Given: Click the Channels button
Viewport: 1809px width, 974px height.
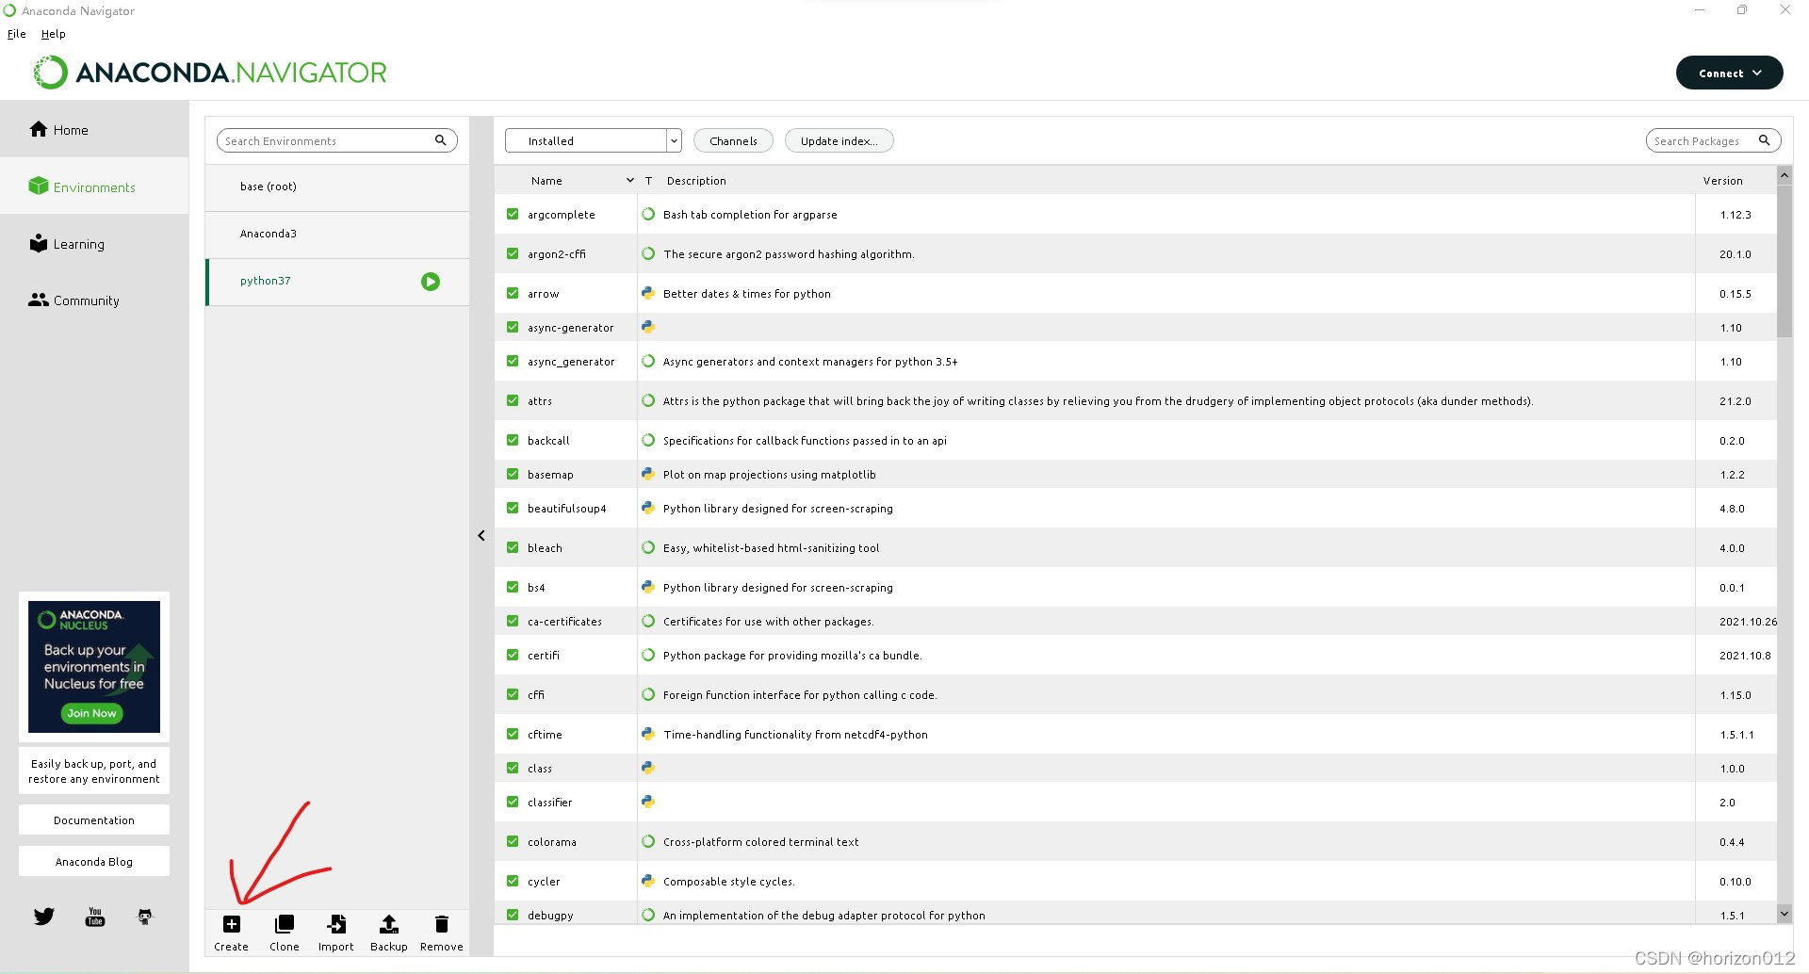Looking at the screenshot, I should pos(733,140).
